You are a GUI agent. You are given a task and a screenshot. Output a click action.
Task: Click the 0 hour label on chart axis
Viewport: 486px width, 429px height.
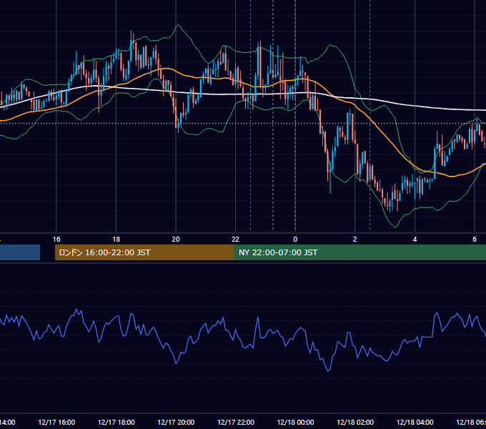click(295, 240)
